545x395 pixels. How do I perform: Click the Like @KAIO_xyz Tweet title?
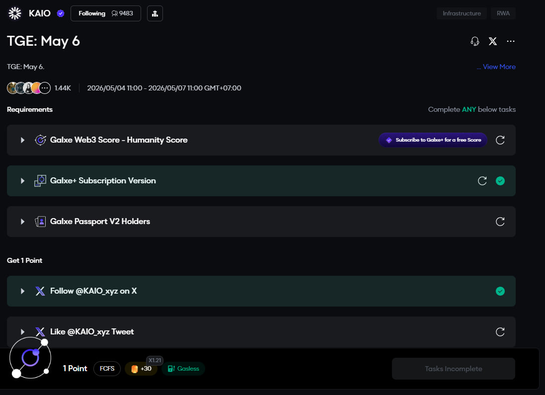92,332
